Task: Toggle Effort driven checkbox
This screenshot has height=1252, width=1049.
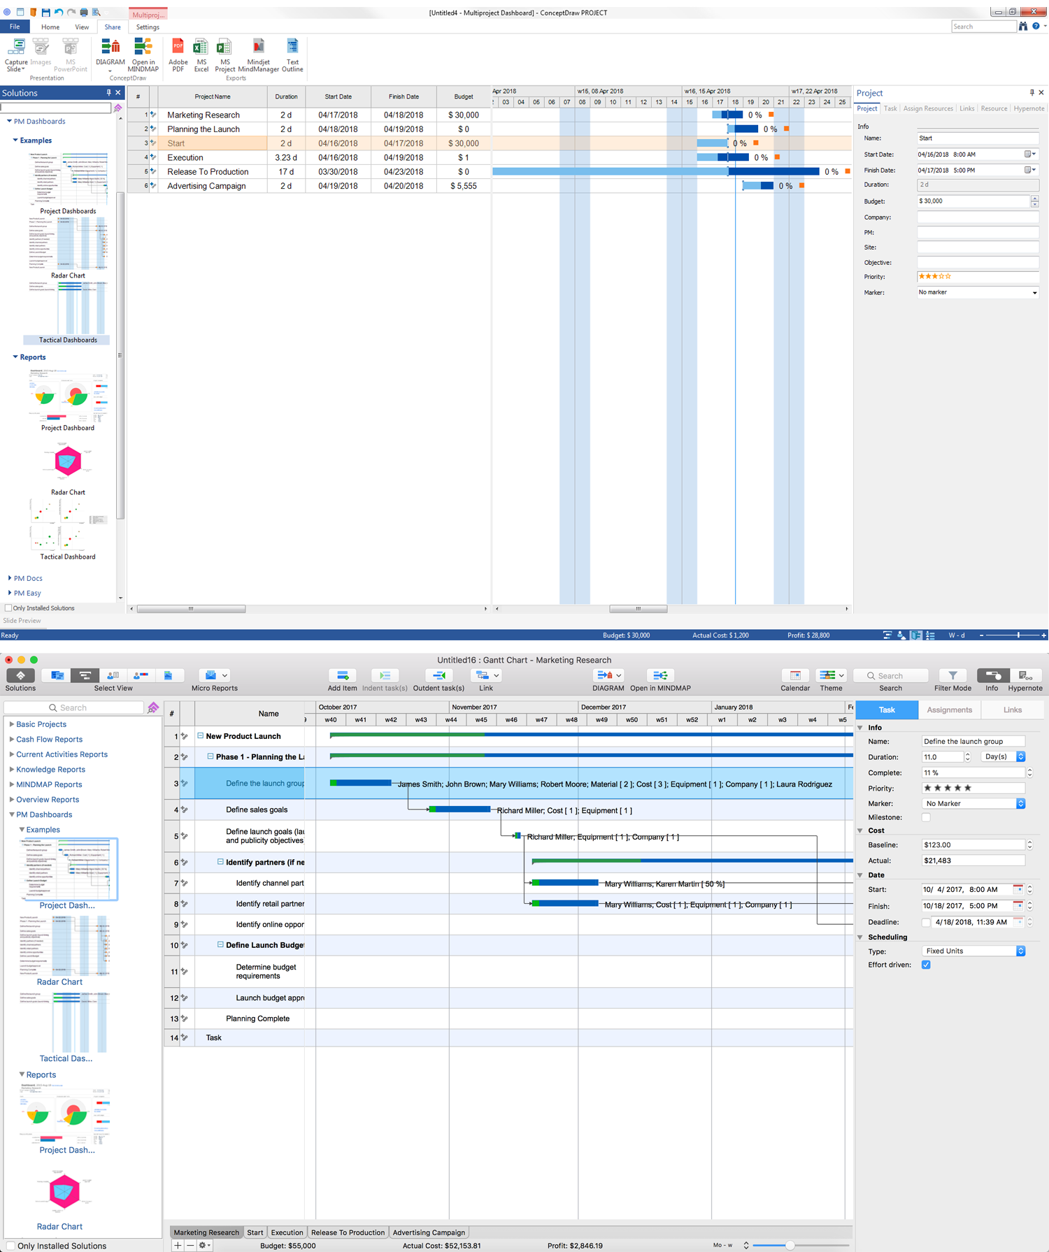Action: point(926,965)
